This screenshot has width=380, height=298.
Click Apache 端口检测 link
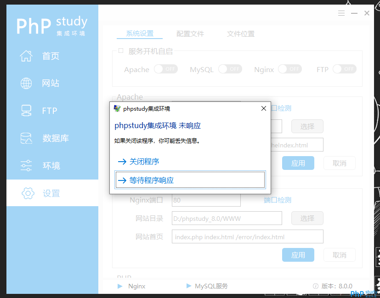click(281, 108)
